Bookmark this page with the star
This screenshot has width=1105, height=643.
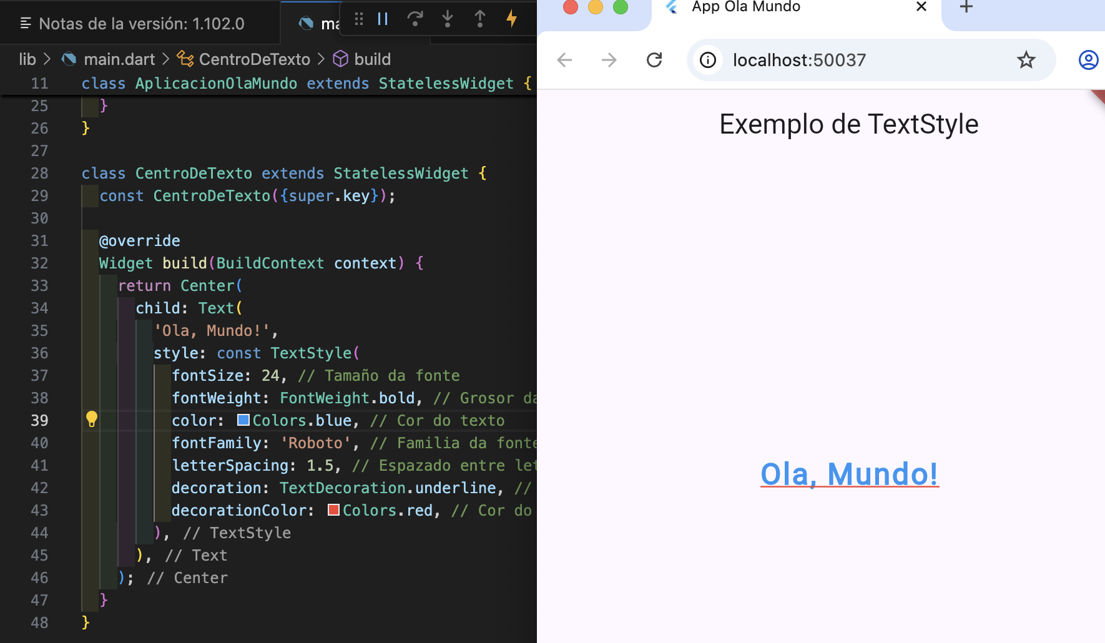1026,60
